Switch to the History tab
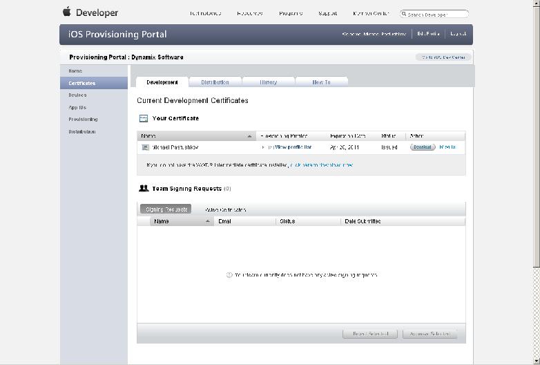Image resolution: width=540 pixels, height=365 pixels. coord(269,82)
